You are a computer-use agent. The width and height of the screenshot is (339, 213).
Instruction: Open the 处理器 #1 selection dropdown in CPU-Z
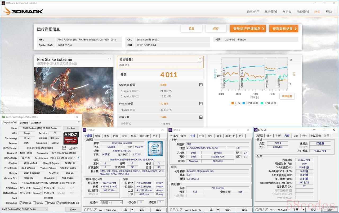pos(111,202)
